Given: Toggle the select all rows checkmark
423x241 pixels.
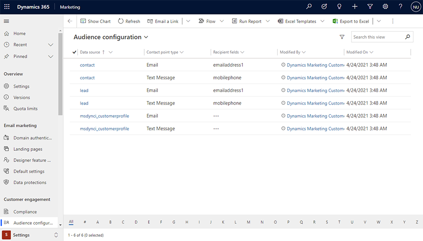Looking at the screenshot, I should coord(74,52).
